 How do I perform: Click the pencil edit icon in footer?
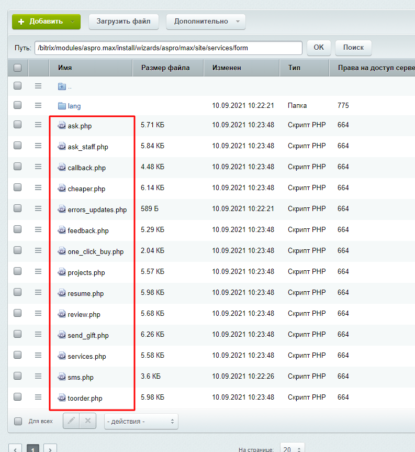71,421
